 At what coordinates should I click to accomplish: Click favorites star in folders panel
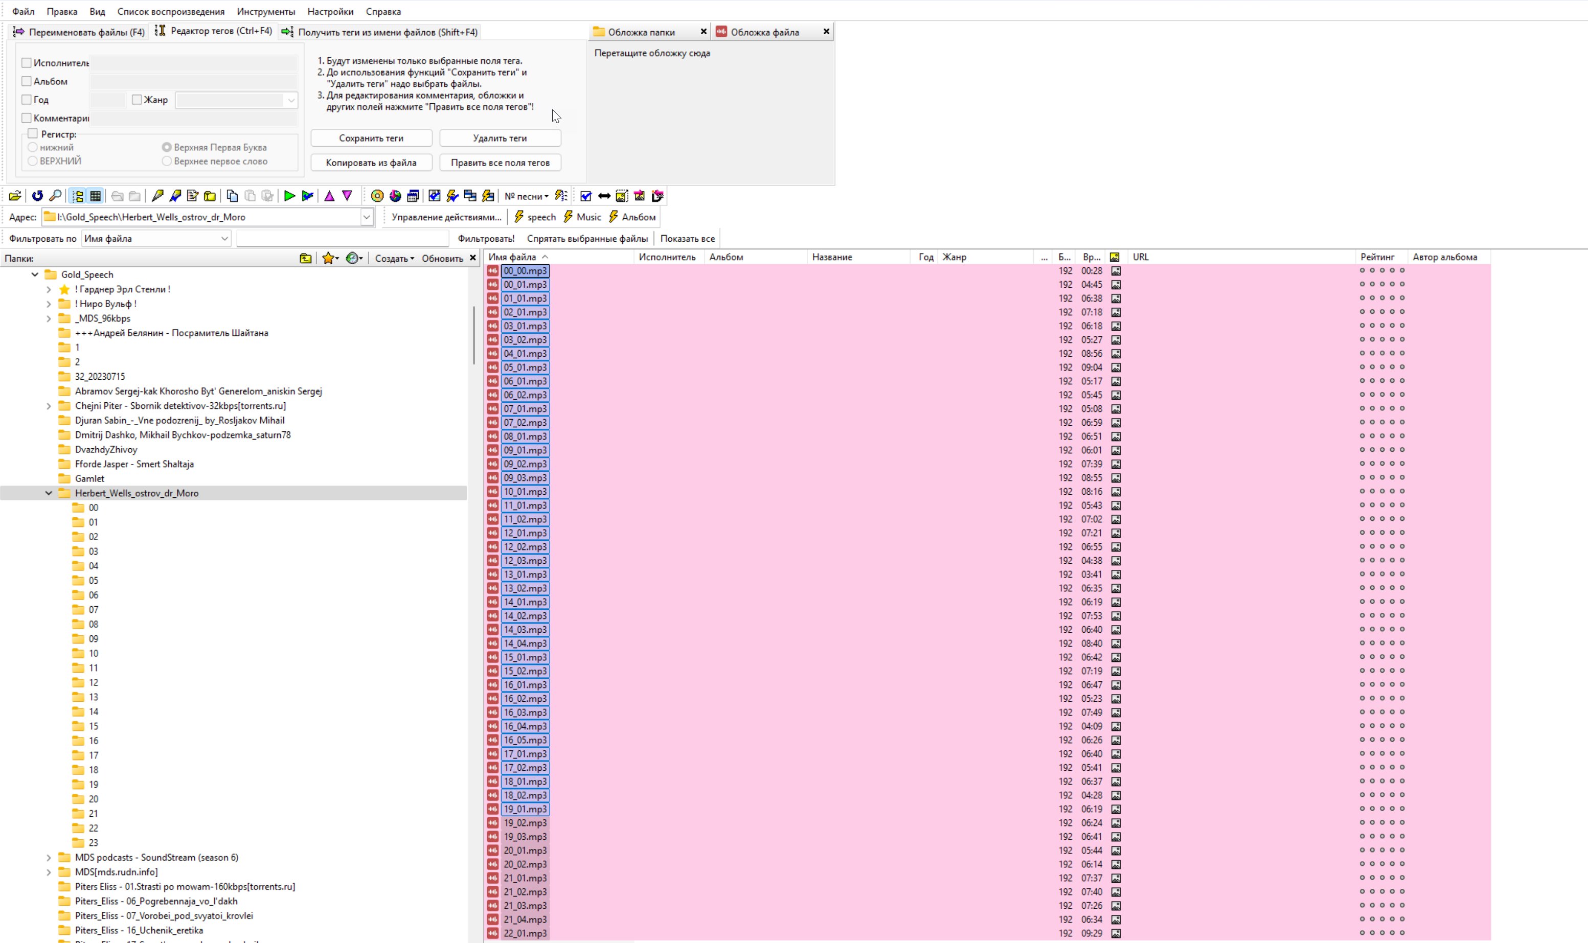(328, 258)
